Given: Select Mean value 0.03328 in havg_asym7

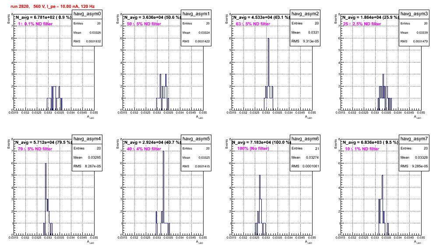Looking at the screenshot, I should tap(421, 157).
